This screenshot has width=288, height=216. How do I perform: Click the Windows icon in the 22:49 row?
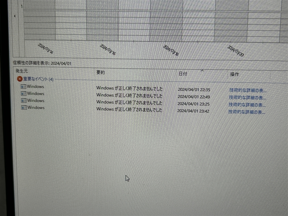click(24, 93)
